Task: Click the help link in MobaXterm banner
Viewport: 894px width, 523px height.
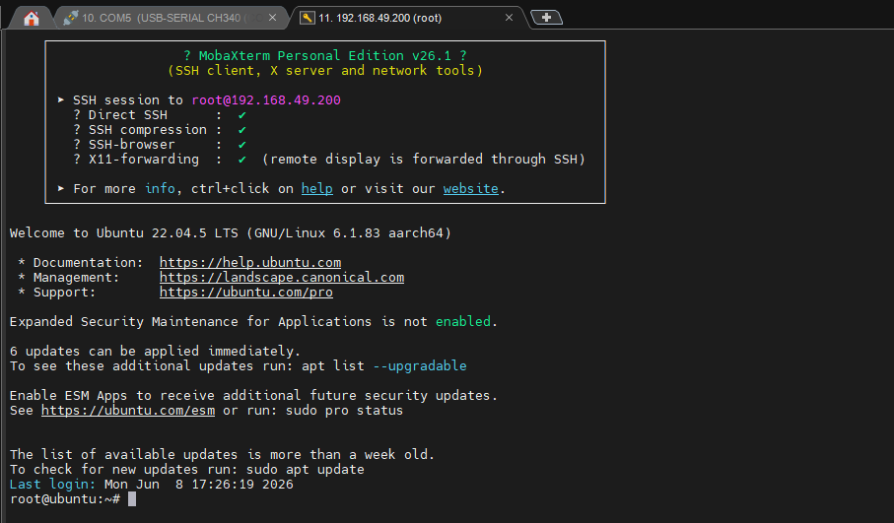Action: click(317, 188)
